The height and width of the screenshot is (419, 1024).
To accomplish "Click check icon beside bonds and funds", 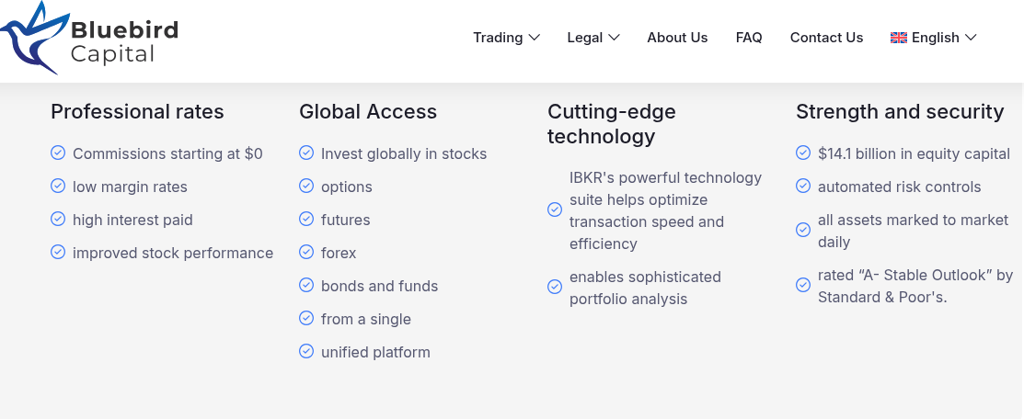I will (306, 285).
